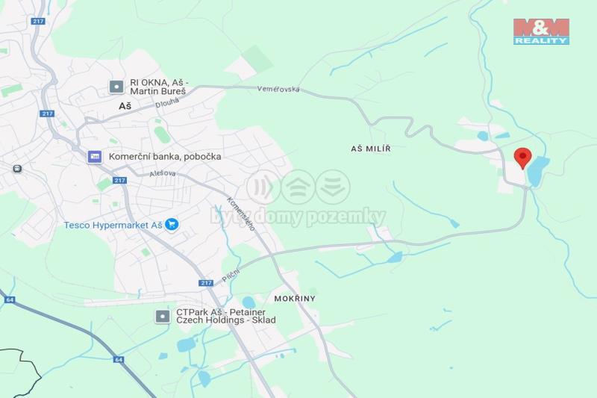Image resolution: width=597 pixels, height=398 pixels.
Task: Select the Vernéřovská road label
Action: (x=278, y=89)
